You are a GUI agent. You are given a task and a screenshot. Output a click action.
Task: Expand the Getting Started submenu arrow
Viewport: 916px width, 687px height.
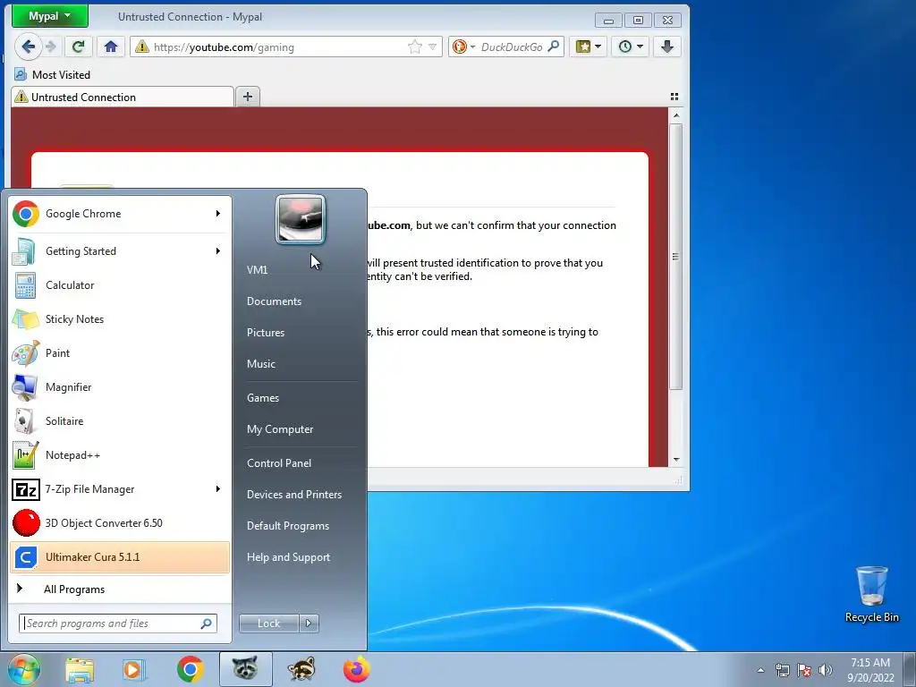[218, 251]
